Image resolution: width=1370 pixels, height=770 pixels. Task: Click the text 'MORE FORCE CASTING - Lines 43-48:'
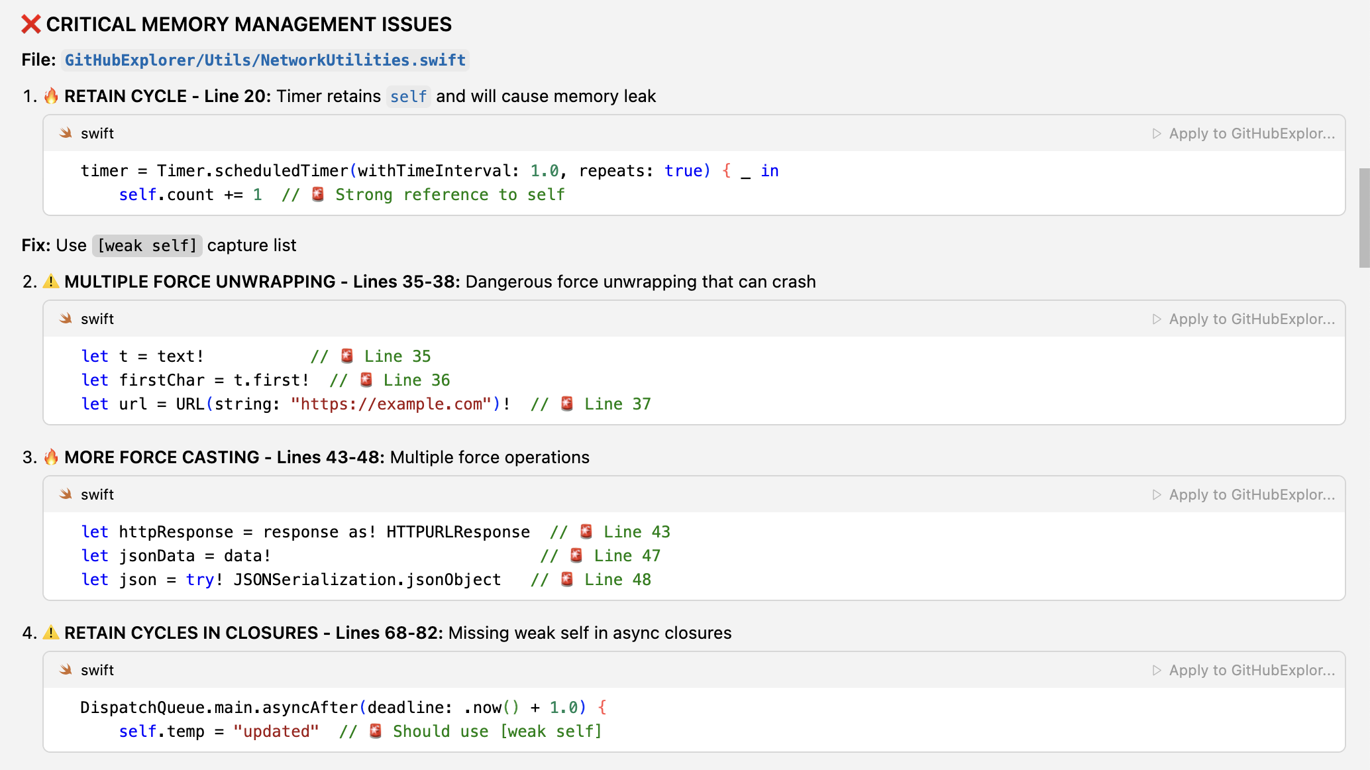pos(224,457)
